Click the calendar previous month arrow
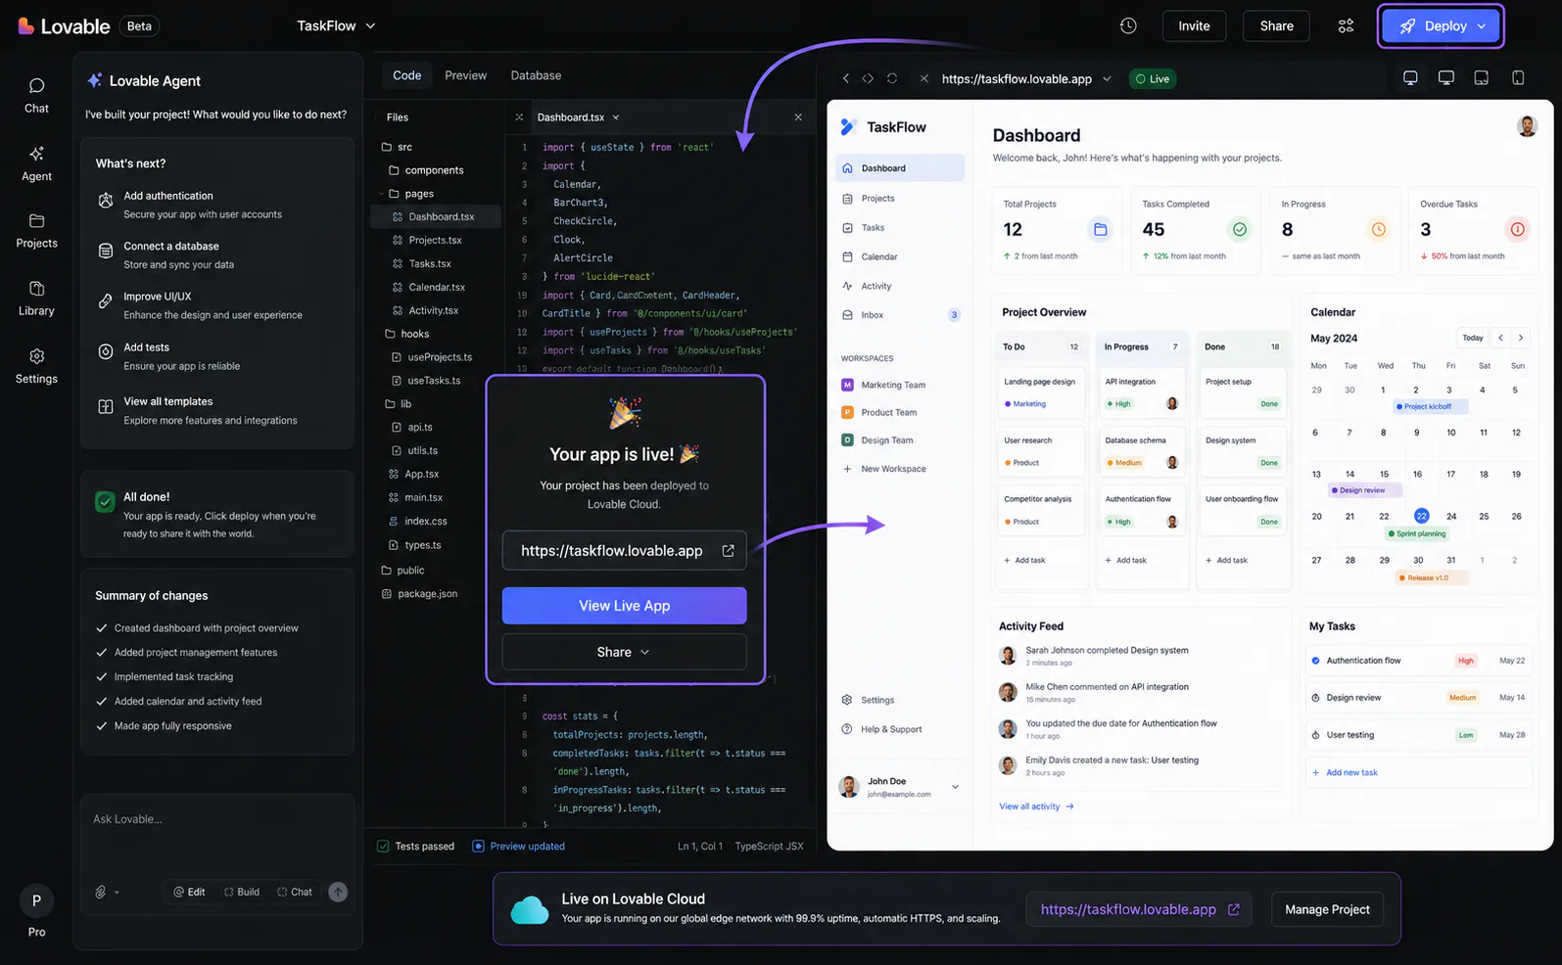Image resolution: width=1562 pixels, height=965 pixels. [1500, 338]
